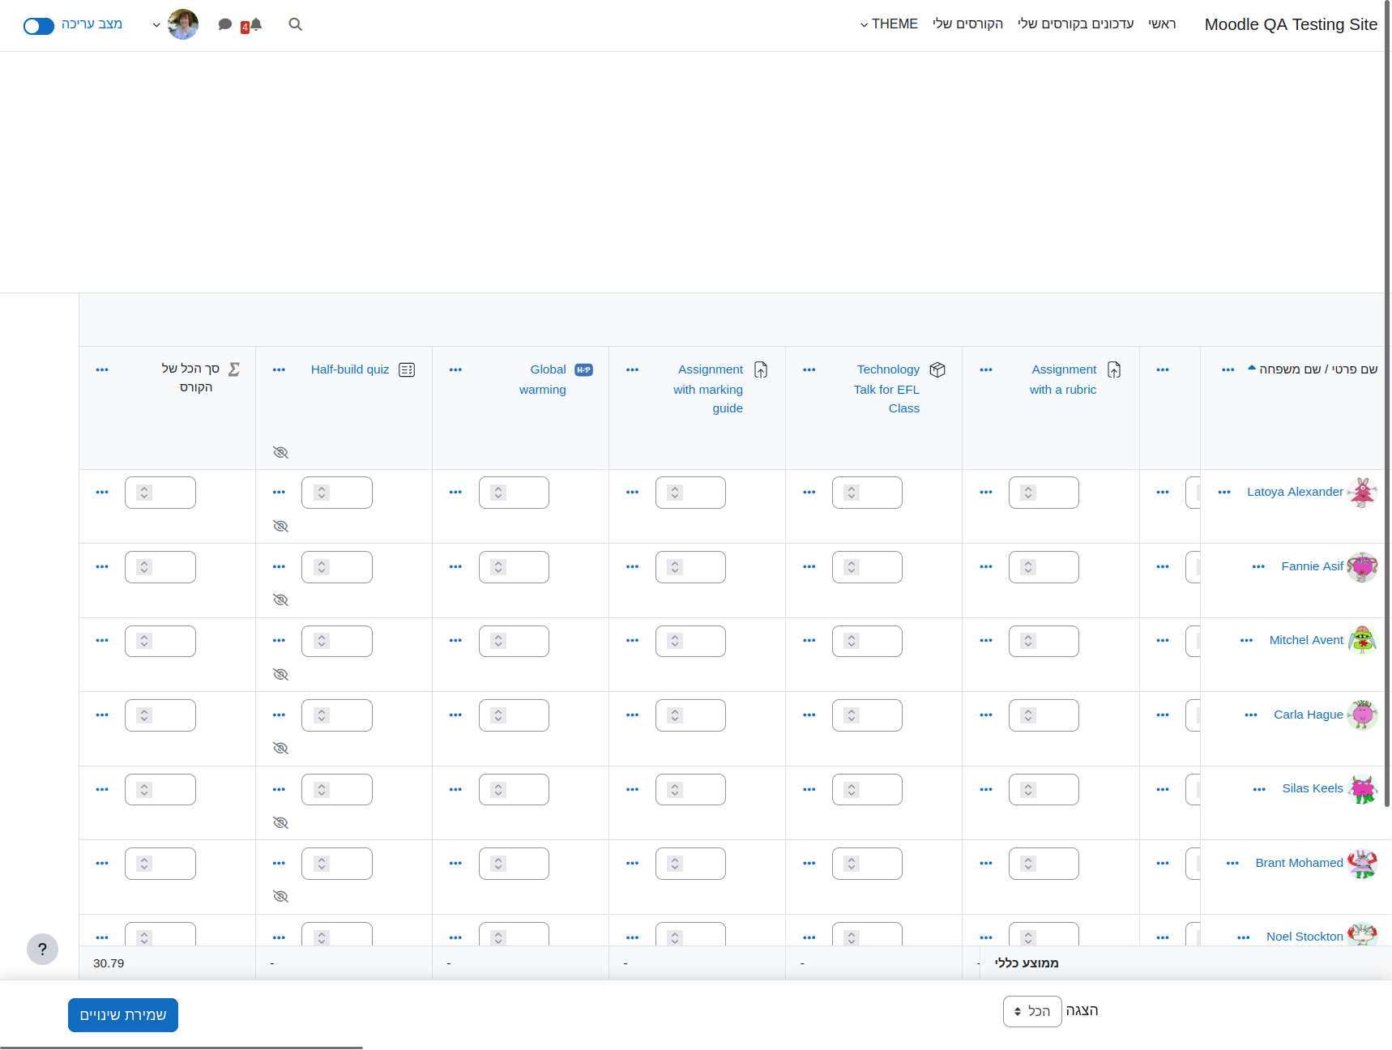Open notifications bell with 4 badge
The height and width of the screenshot is (1050, 1392).
tap(252, 25)
